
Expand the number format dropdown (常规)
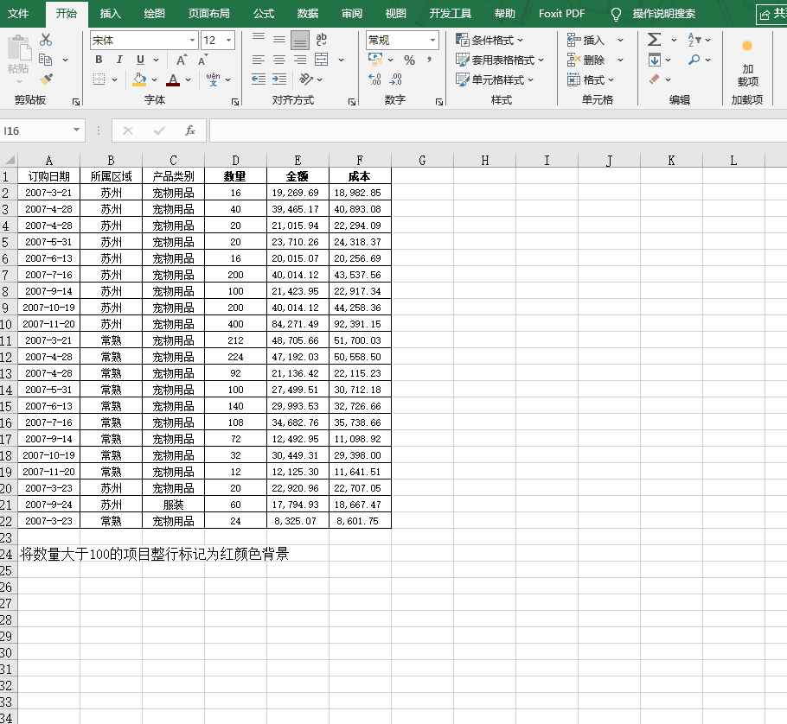[x=432, y=41]
